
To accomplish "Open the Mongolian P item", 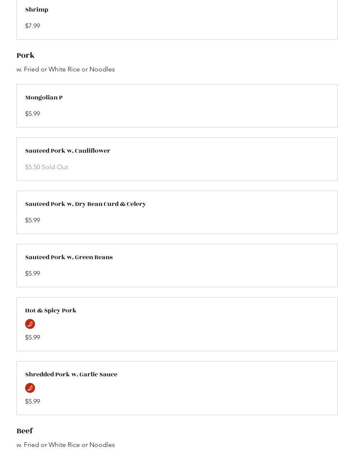I will 44,98.
